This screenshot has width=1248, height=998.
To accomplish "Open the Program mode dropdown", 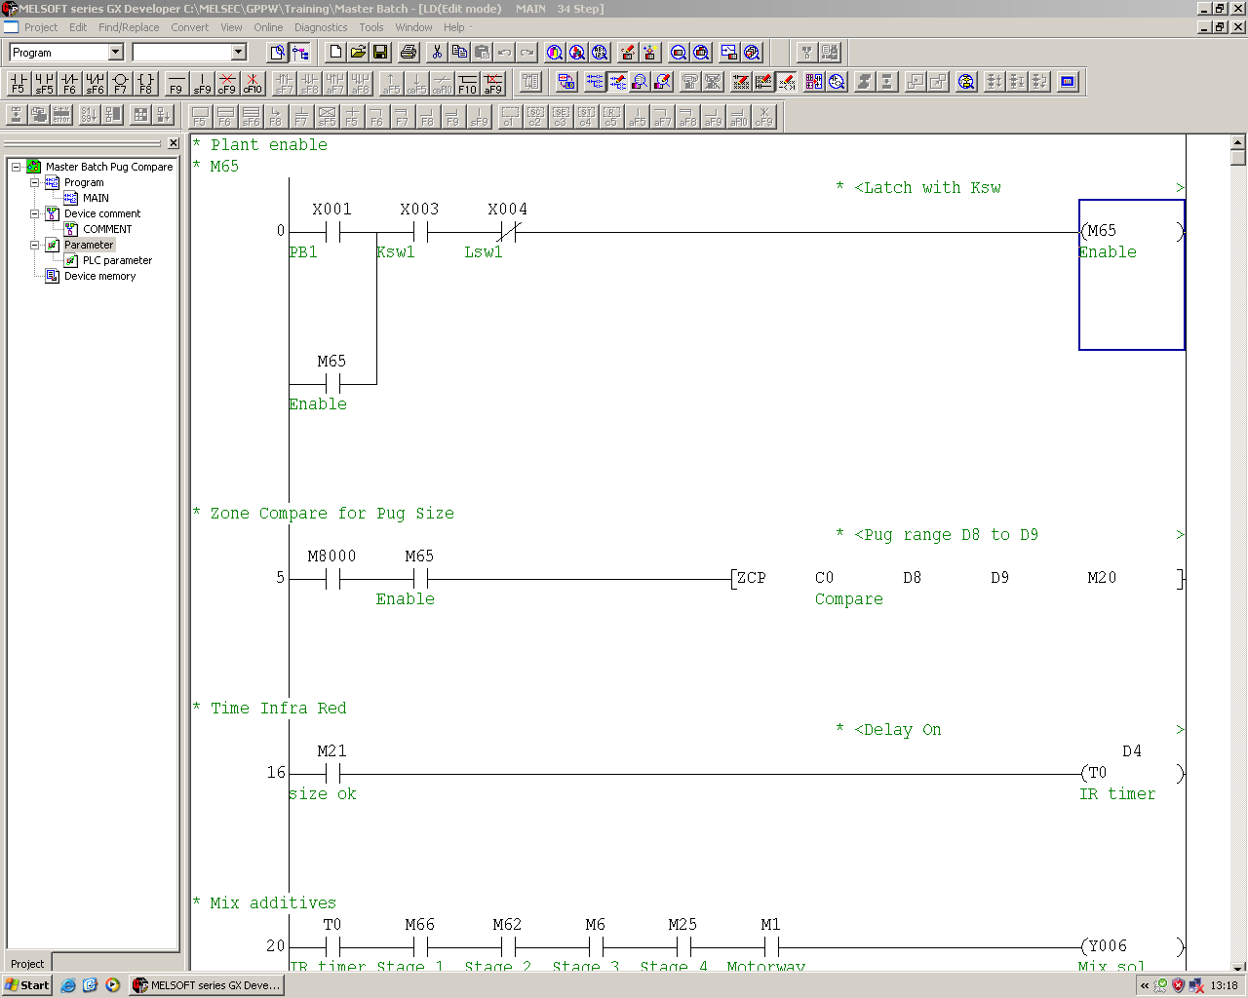I will click(x=115, y=52).
